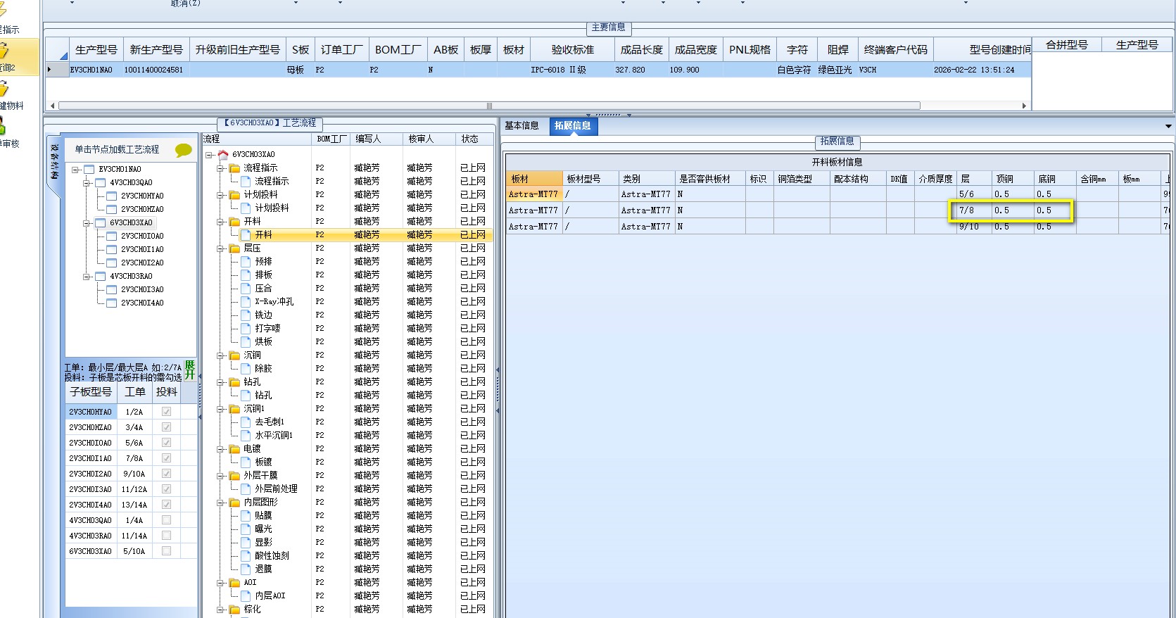Click the document icon next to 预排

click(246, 261)
